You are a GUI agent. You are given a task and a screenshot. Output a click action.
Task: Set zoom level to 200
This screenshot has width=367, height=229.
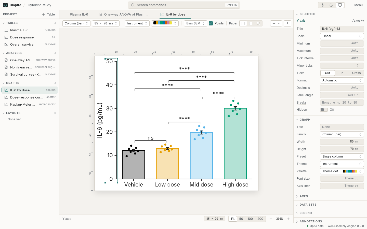(260, 219)
